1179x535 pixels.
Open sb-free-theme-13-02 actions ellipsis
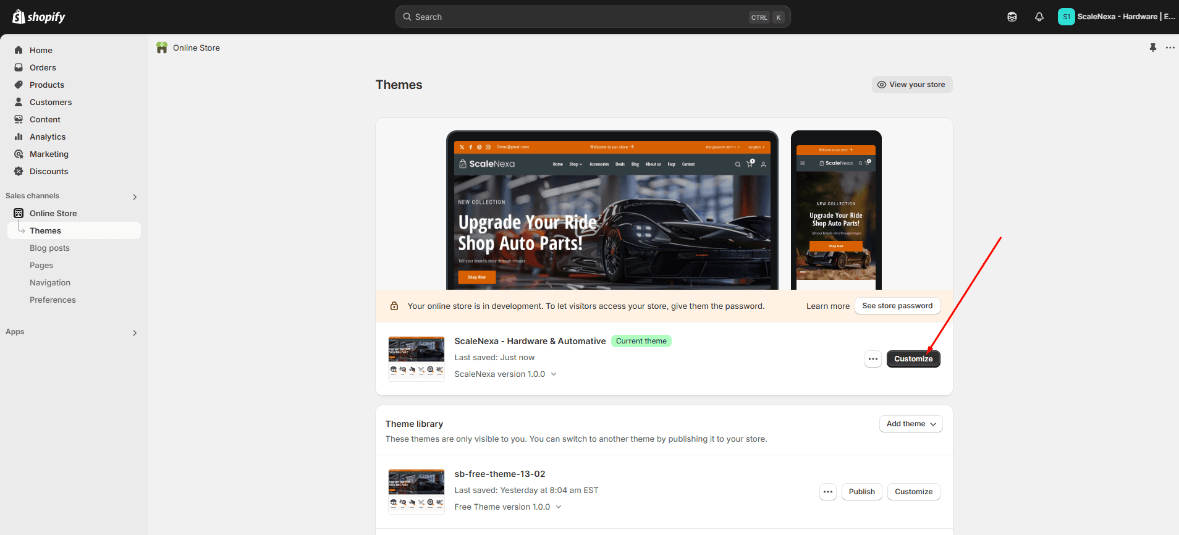click(828, 492)
